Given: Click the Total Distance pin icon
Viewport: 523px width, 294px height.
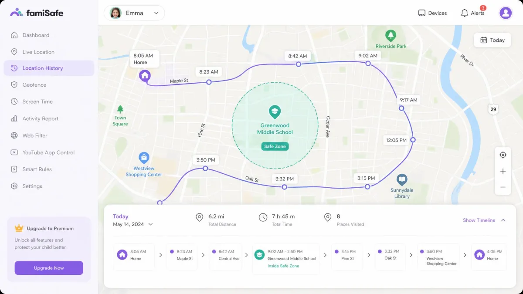Looking at the screenshot, I should [x=200, y=217].
